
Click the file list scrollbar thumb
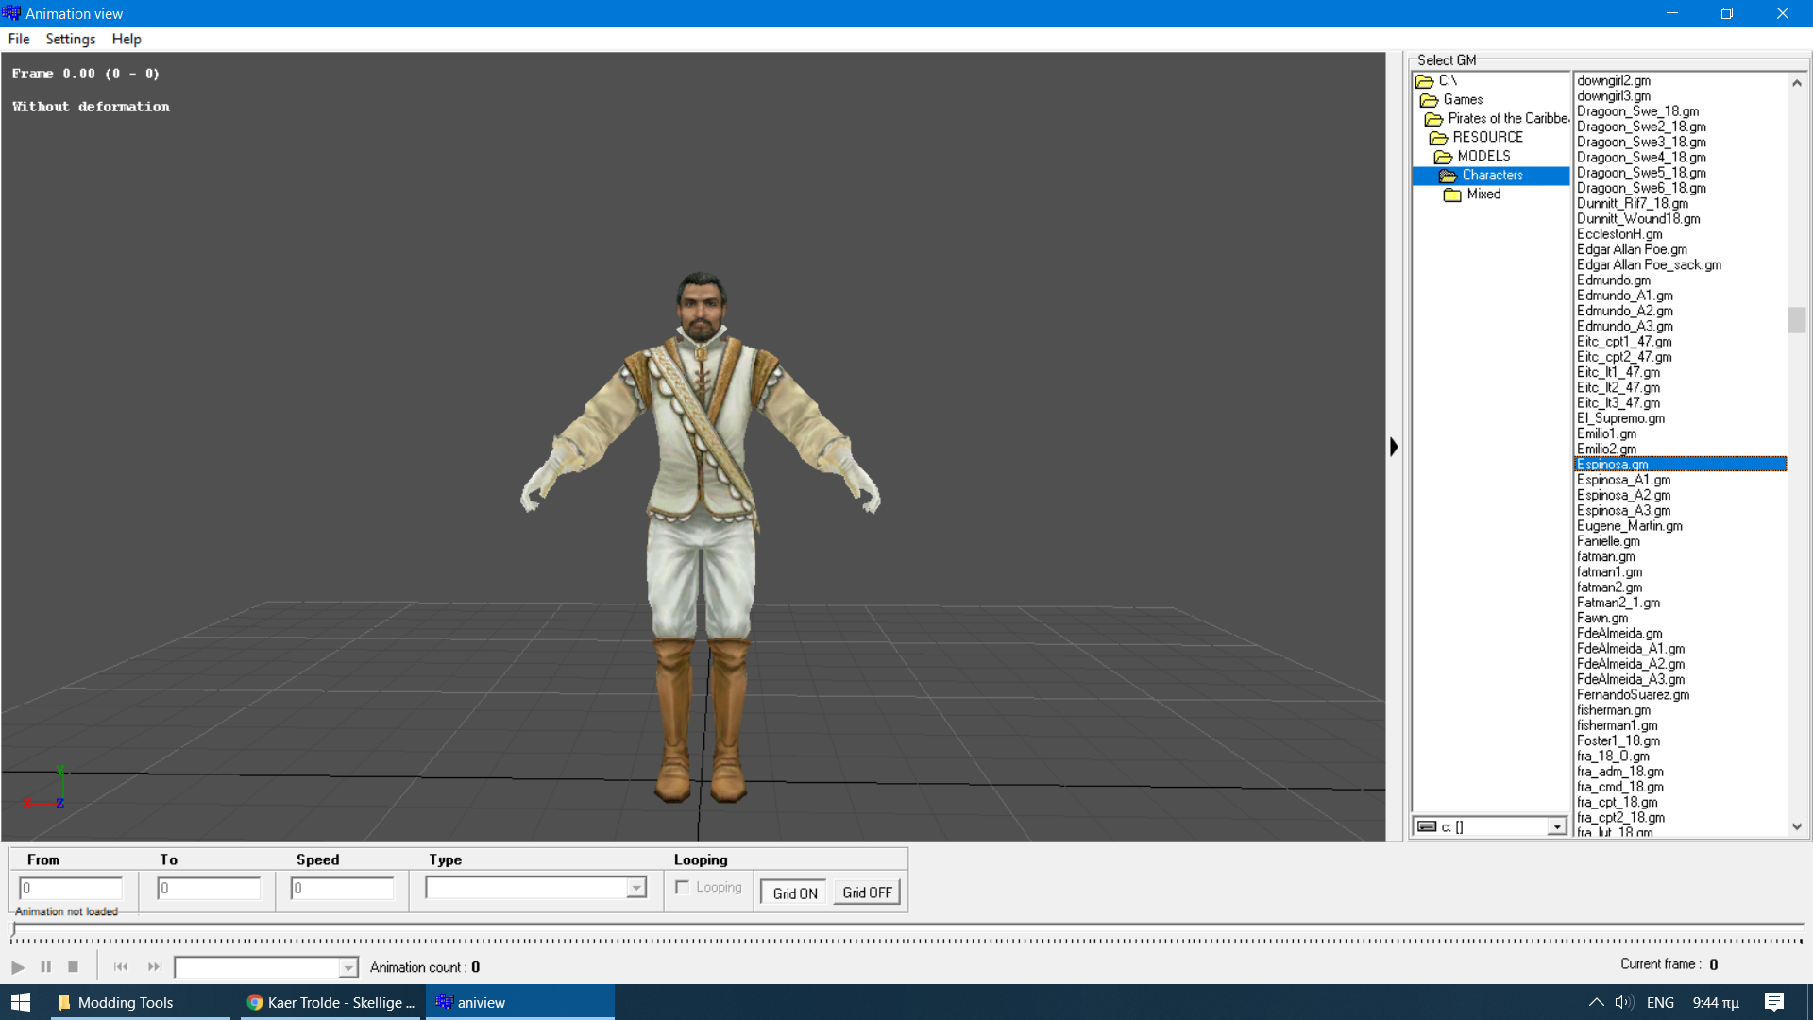pos(1796,320)
